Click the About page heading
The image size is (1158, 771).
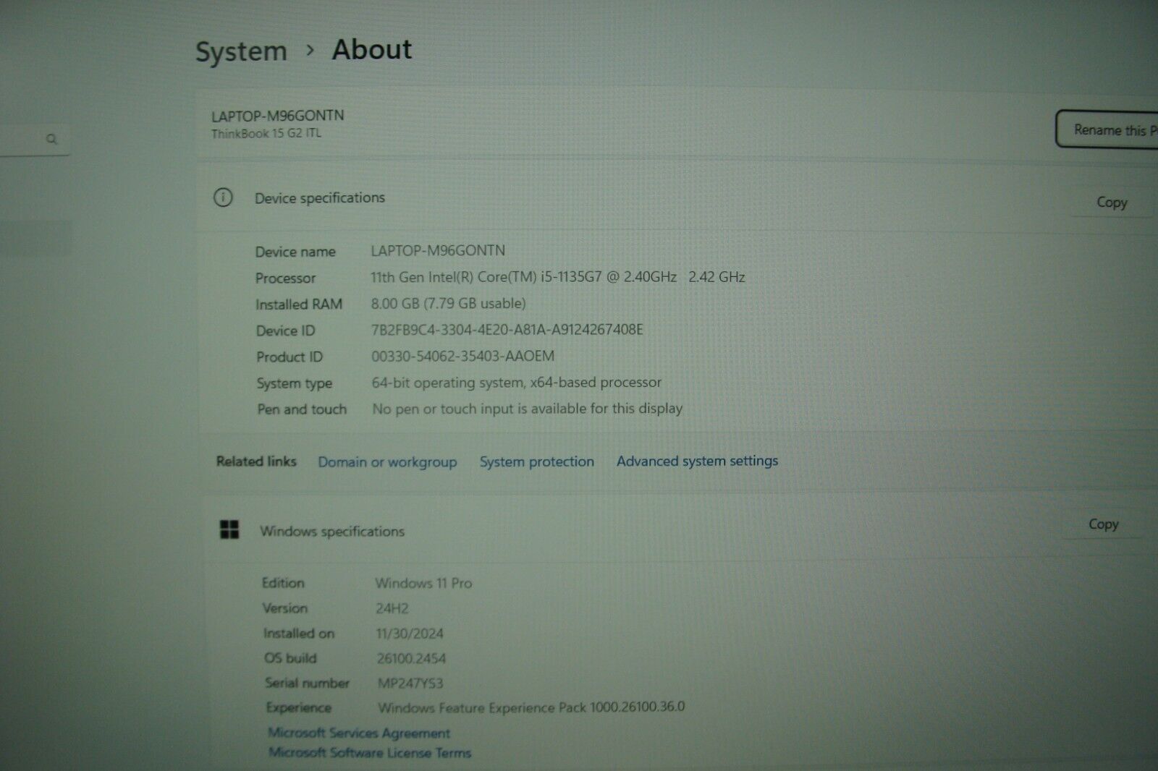[x=371, y=49]
